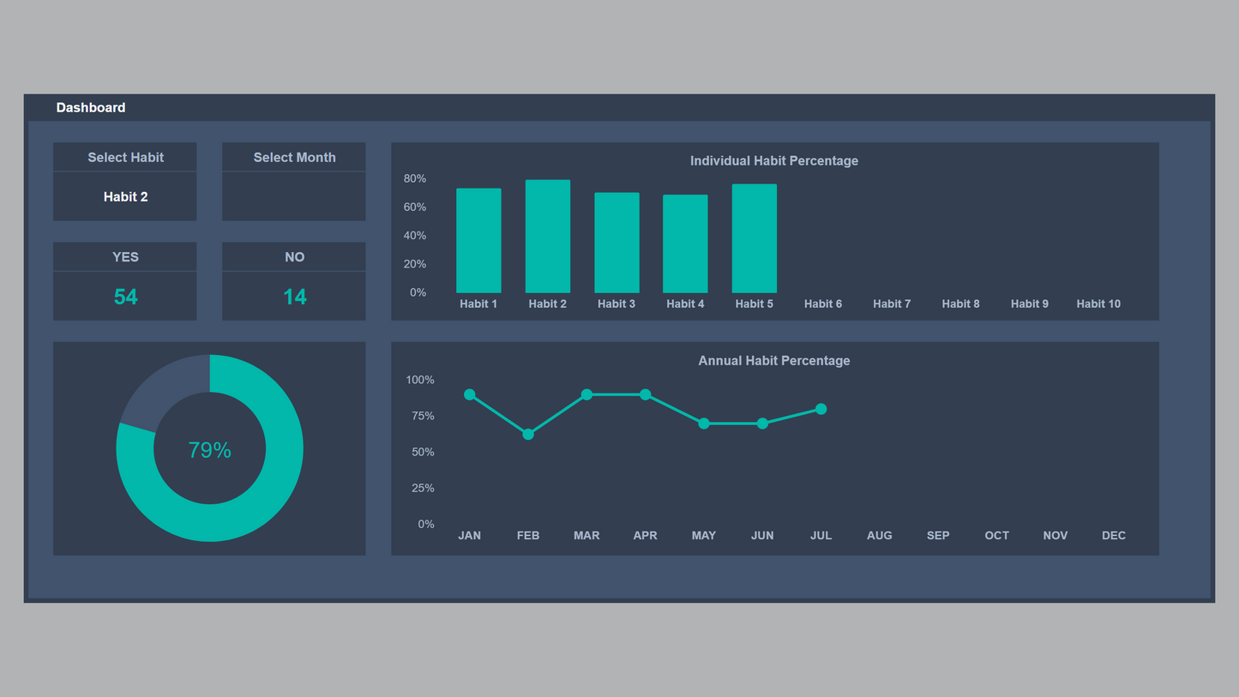1239x697 pixels.
Task: Select the Habit 5 bar
Action: point(754,238)
